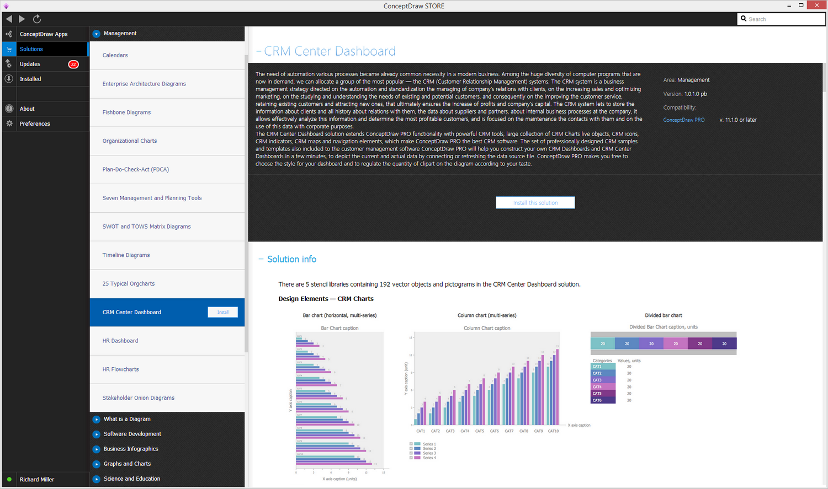Maximize the ConceptDraw STORE window
This screenshot has width=828, height=489.
[x=801, y=6]
